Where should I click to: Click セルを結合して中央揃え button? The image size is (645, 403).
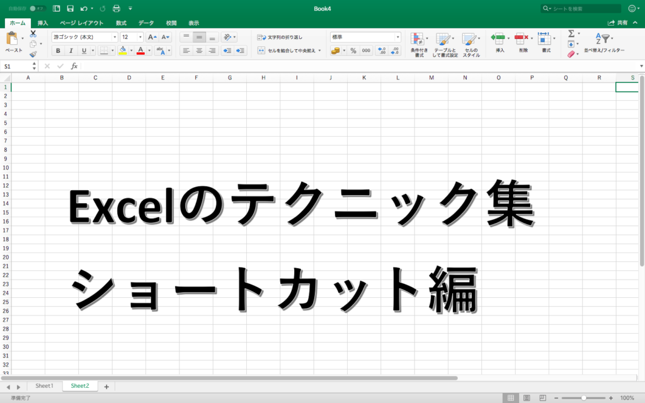(287, 50)
